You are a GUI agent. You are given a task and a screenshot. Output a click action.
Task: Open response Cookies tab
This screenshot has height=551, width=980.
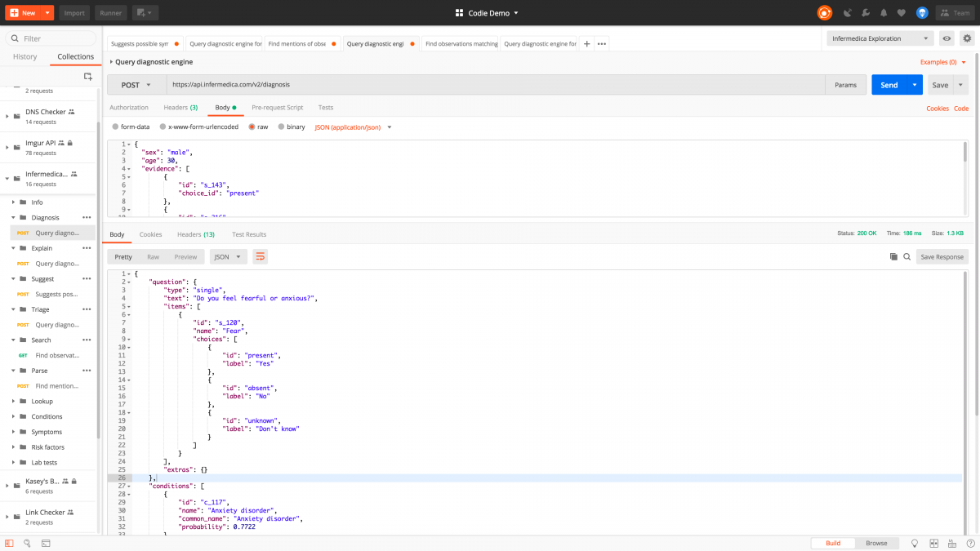click(x=150, y=234)
